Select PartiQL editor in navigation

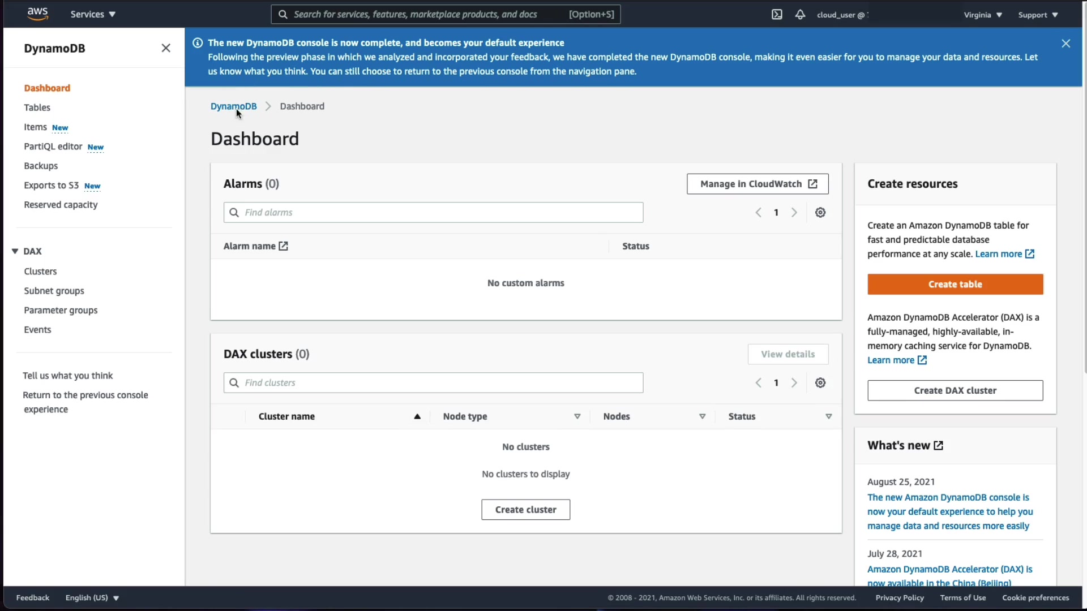coord(53,147)
